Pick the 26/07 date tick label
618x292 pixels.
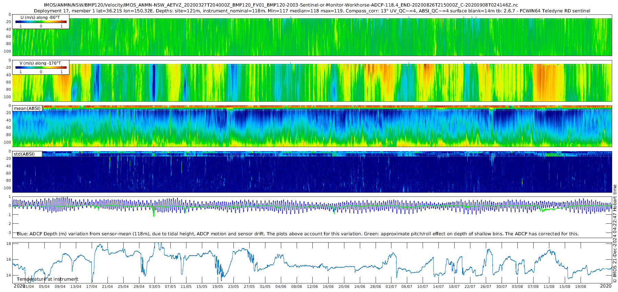click(x=486, y=287)
